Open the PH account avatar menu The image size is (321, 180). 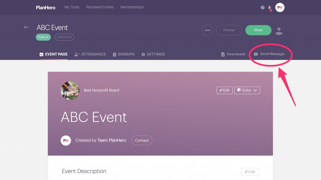280,7
